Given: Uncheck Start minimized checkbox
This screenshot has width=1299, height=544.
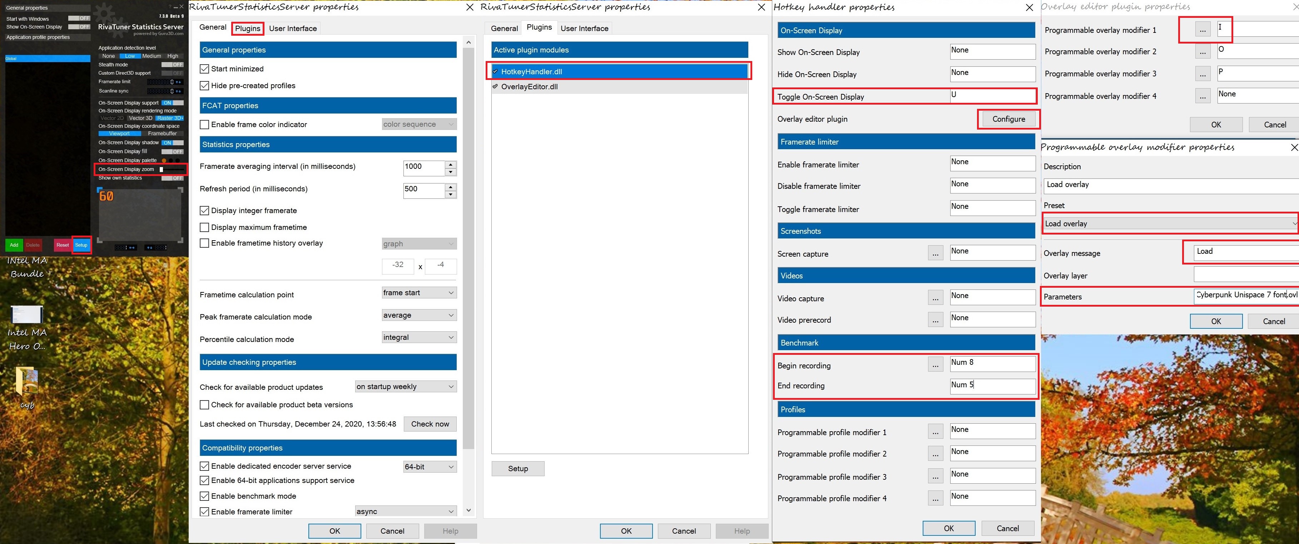Looking at the screenshot, I should click(204, 69).
